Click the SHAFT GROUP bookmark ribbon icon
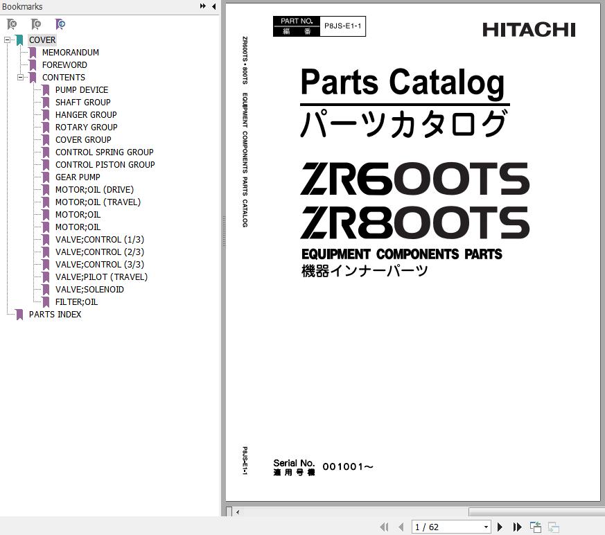 pyautogui.click(x=46, y=103)
